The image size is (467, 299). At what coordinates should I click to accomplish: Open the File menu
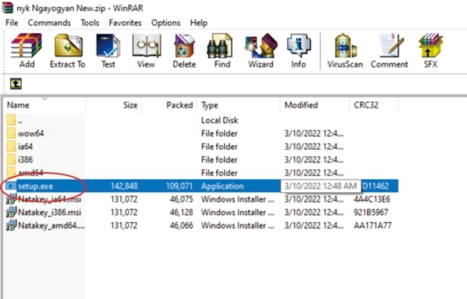pyautogui.click(x=12, y=22)
